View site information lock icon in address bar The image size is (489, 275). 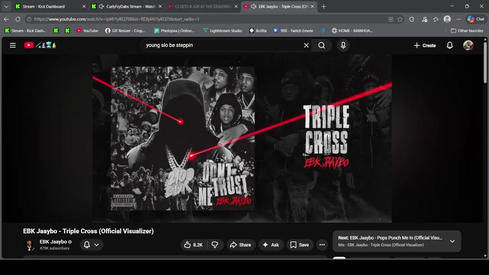pyautogui.click(x=29, y=19)
